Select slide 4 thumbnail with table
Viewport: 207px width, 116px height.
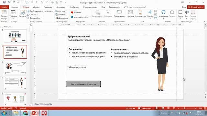click(15, 83)
